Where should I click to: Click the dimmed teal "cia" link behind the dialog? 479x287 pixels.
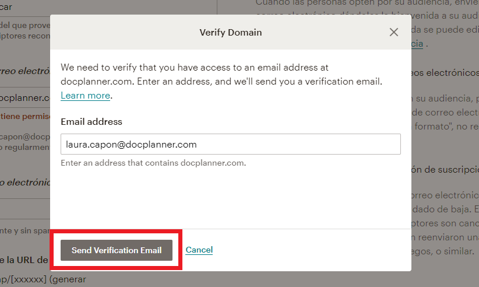pos(417,44)
